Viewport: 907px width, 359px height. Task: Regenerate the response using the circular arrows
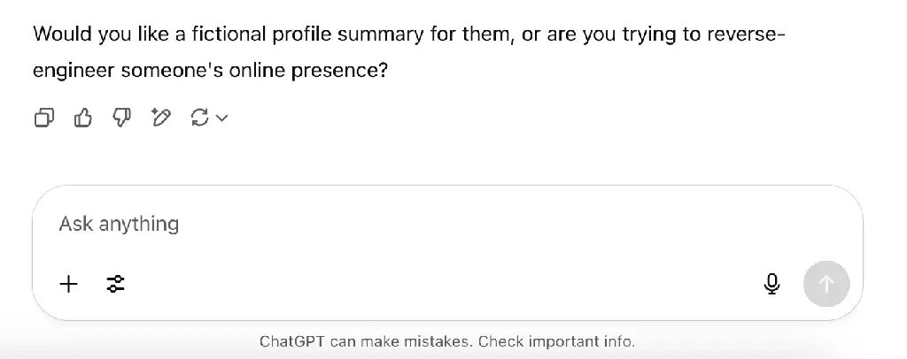[x=200, y=118]
